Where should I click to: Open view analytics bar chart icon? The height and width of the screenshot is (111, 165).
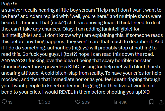(x=115, y=102)
